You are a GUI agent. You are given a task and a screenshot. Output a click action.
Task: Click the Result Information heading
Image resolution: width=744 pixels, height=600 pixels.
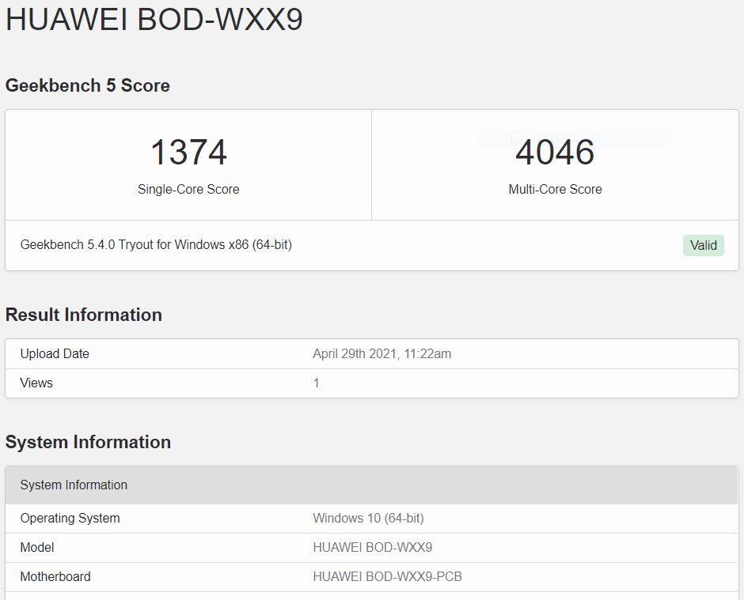tap(84, 315)
